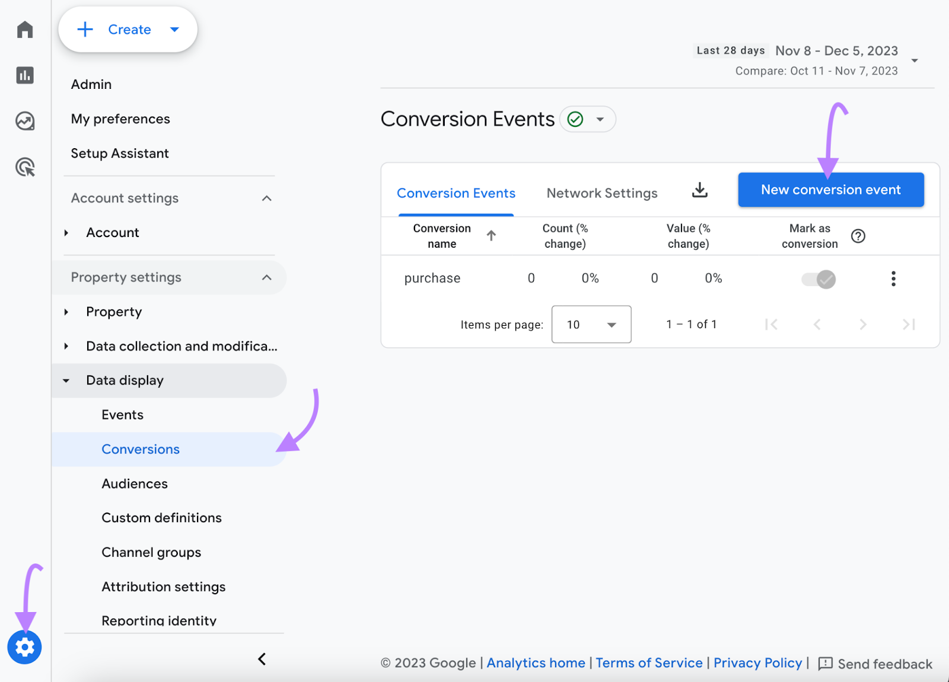Disable Mark as conversion for purchase

pyautogui.click(x=819, y=278)
